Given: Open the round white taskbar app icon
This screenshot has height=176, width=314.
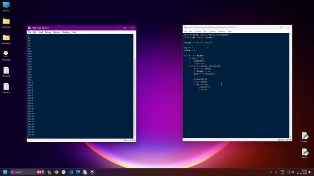Looking at the screenshot, I should coord(64,172).
